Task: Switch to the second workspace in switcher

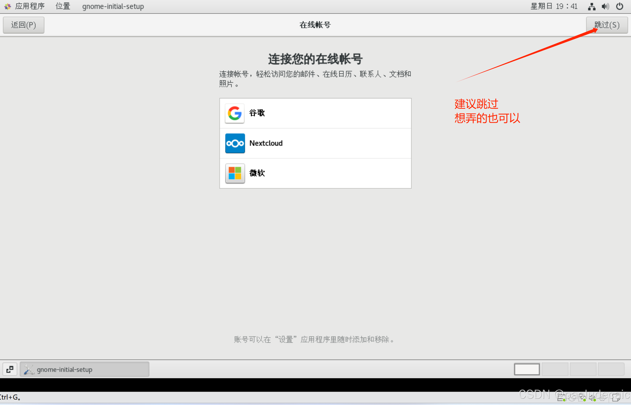Action: [555, 369]
